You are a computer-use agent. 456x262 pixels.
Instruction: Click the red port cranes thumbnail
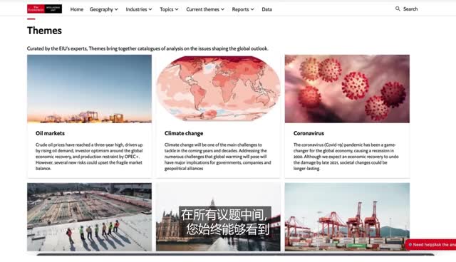coord(347,217)
